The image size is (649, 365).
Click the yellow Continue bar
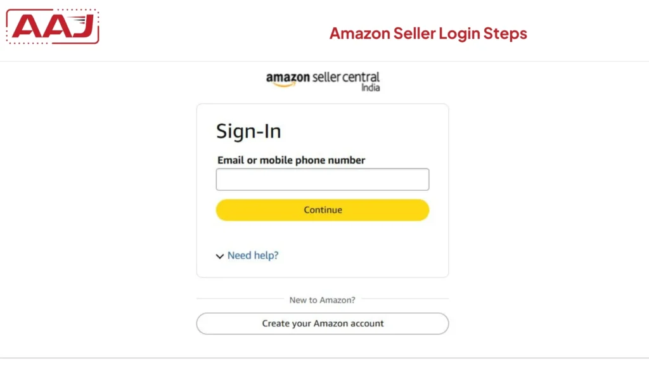pos(322,210)
